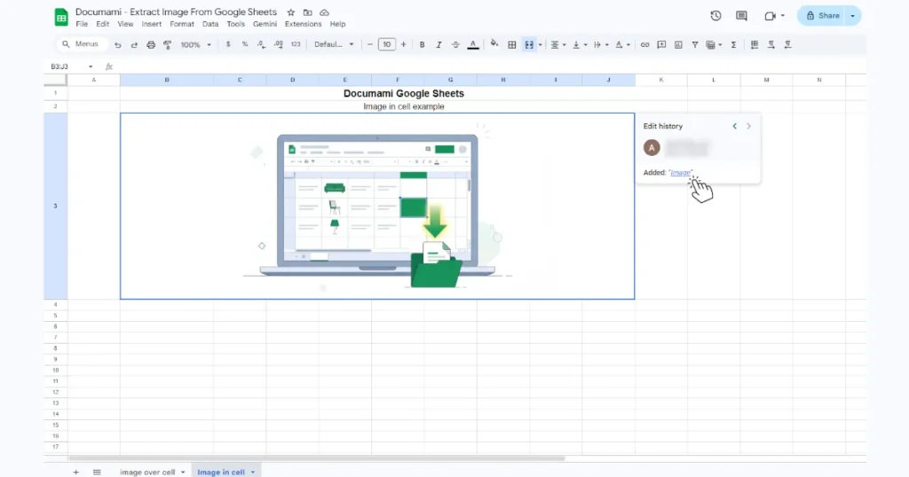Increase font size with plus button

[404, 44]
